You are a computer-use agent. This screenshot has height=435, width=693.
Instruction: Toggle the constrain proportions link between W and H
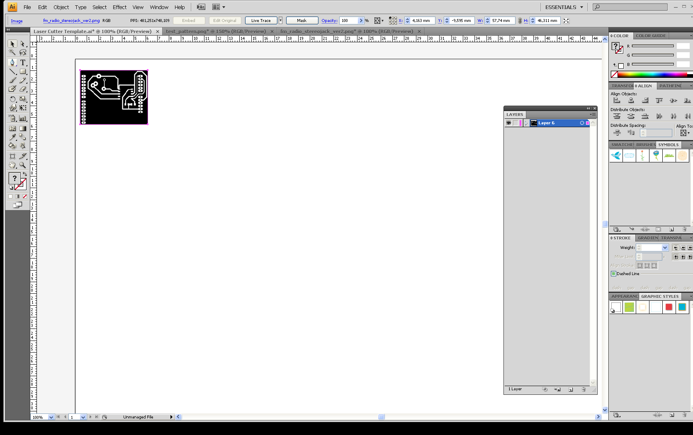click(x=520, y=20)
